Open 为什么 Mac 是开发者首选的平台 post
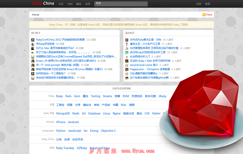This screenshot has width=243, height=154. point(55,48)
